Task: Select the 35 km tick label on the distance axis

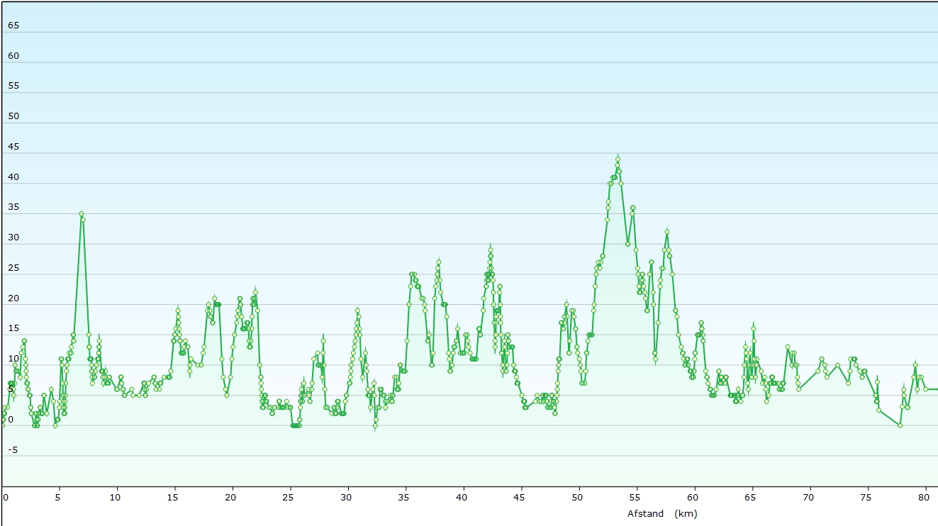Action: [403, 498]
